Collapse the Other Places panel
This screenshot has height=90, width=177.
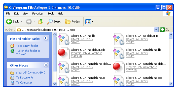point(46,65)
